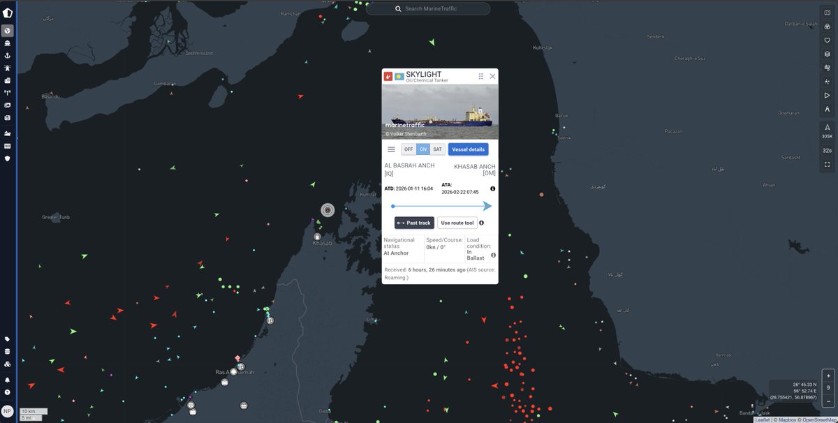Screen dimensions: 838x423
Task: Open the lighthouse icon in left sidebar
Action: [x=8, y=68]
